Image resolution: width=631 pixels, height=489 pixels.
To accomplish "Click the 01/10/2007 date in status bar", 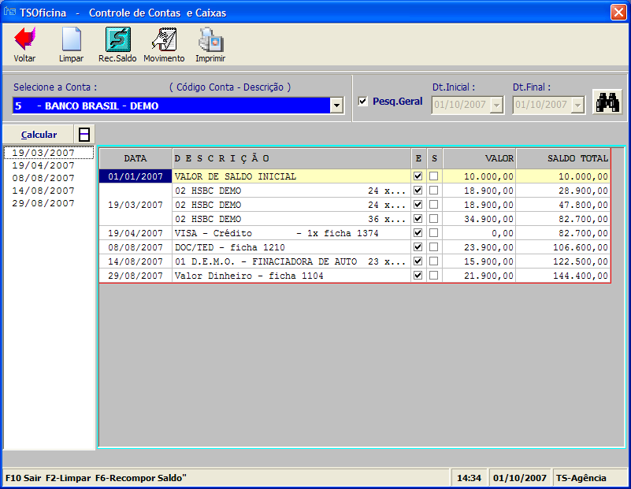I will point(519,478).
